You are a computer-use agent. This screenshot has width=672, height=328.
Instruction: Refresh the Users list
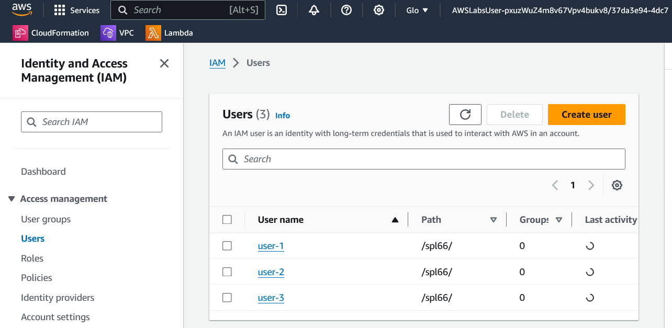465,114
